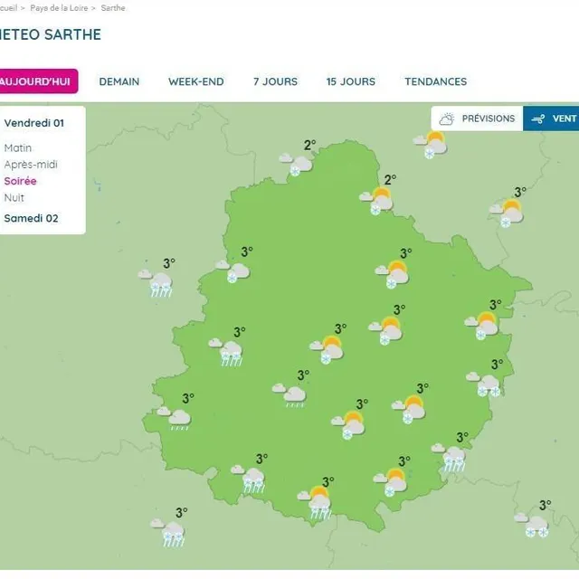The image size is (579, 579).
Task: Click Sarthe breadcrumb link
Action: pos(113,8)
